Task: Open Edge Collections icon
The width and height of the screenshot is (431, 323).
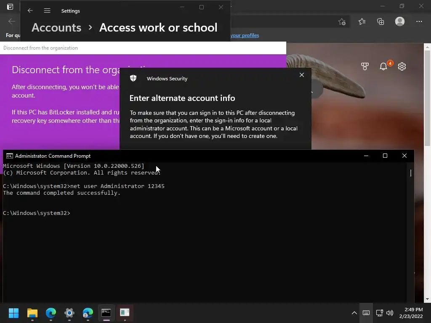Action: click(380, 21)
